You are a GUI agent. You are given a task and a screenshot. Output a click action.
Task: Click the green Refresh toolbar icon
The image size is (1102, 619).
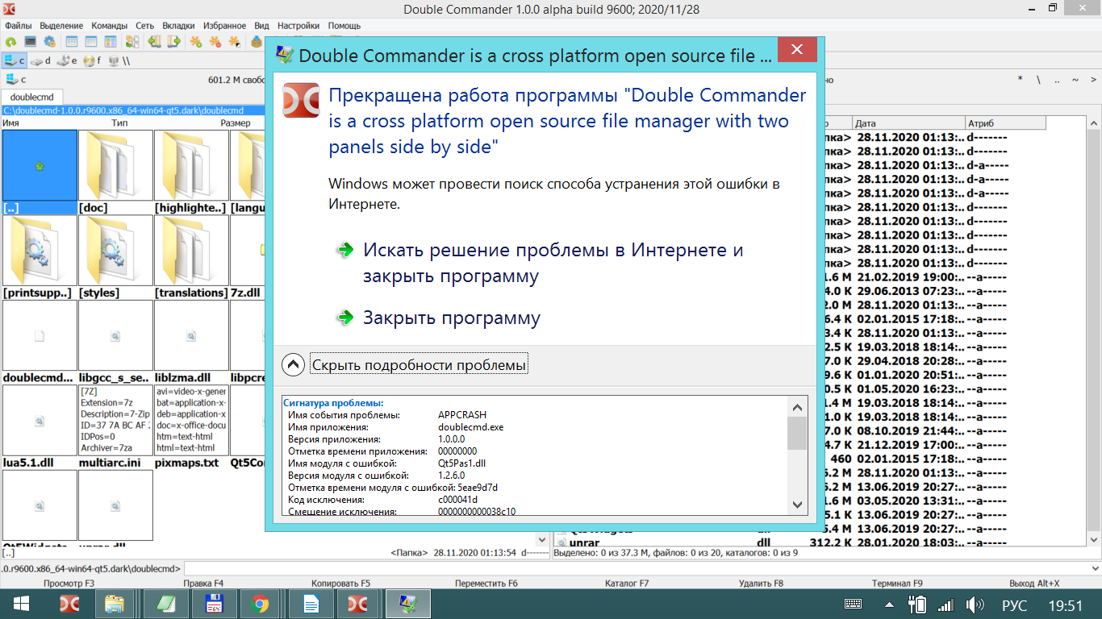[10, 41]
